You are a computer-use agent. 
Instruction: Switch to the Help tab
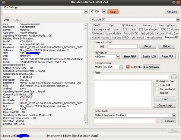16,20
